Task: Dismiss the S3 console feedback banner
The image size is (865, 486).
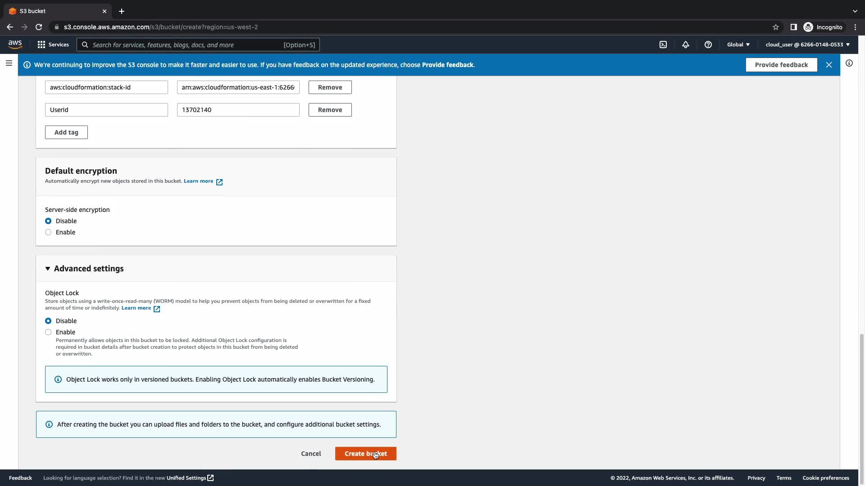Action: [829, 65]
